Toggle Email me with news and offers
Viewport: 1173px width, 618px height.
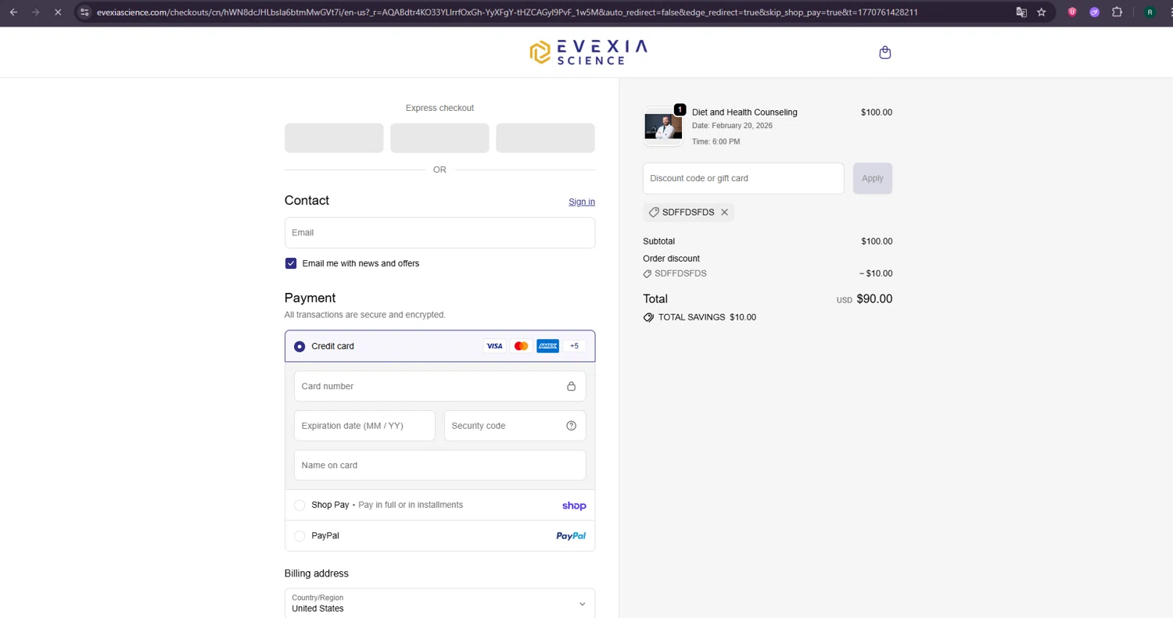click(x=291, y=263)
